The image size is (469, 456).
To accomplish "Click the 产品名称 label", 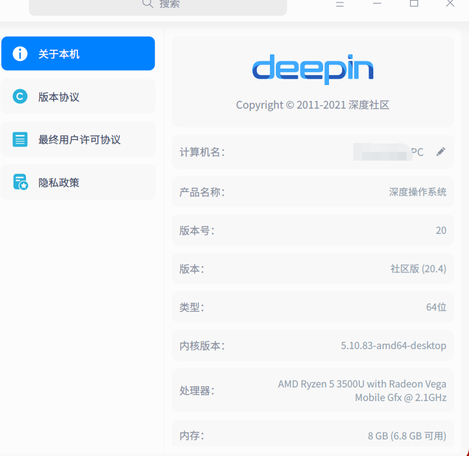I will 202,192.
